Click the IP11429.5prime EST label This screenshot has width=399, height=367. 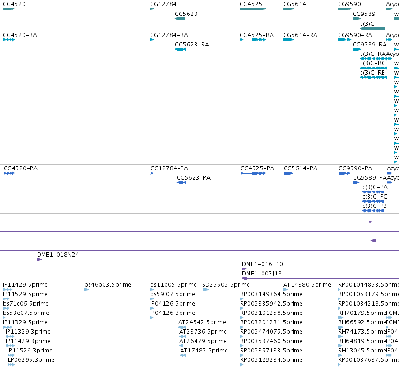click(x=25, y=285)
